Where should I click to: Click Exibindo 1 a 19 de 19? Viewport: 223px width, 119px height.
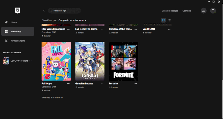tap(52, 98)
